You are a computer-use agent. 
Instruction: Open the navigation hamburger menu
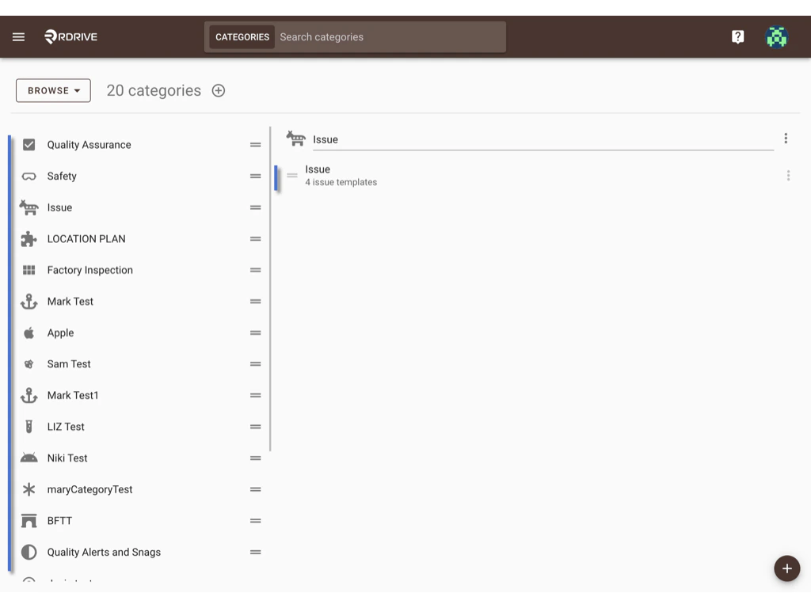coord(18,36)
